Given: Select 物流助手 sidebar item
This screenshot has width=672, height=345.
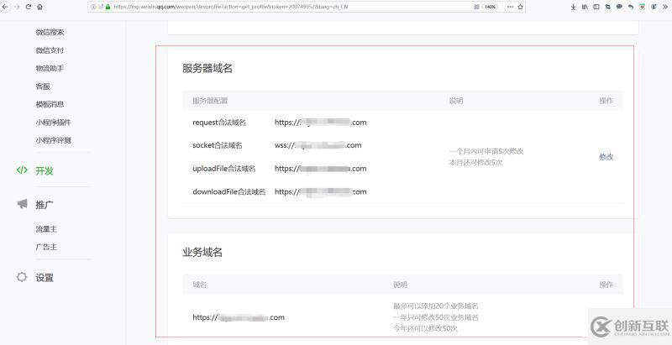Looking at the screenshot, I should point(50,68).
